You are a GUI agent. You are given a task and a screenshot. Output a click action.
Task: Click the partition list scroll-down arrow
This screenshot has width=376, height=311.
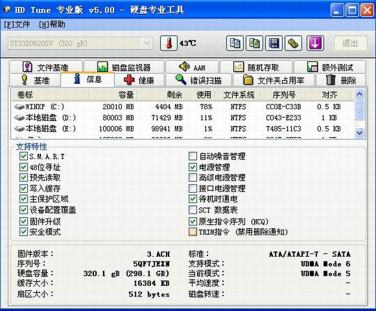(359, 132)
